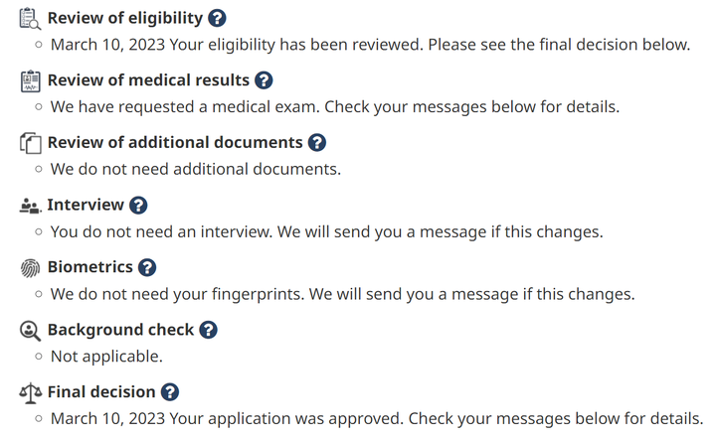Image resolution: width=716 pixels, height=440 pixels.
Task: Open help for Review of medical results
Action: click(x=264, y=80)
